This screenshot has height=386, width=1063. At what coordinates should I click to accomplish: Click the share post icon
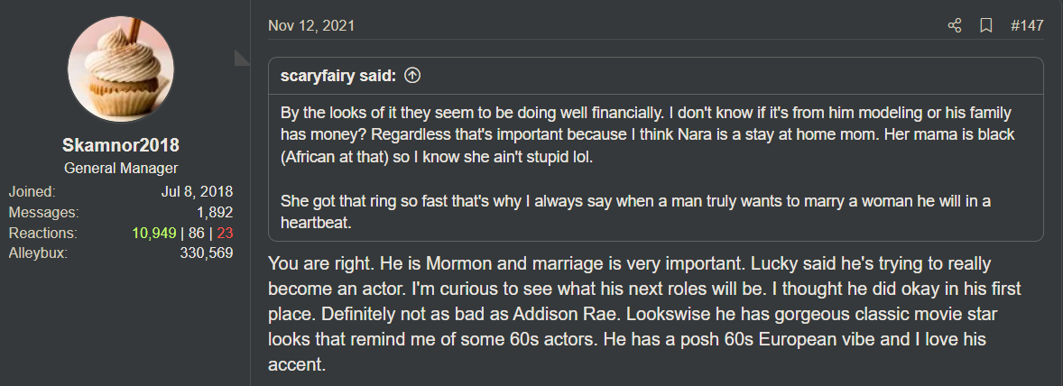[955, 26]
